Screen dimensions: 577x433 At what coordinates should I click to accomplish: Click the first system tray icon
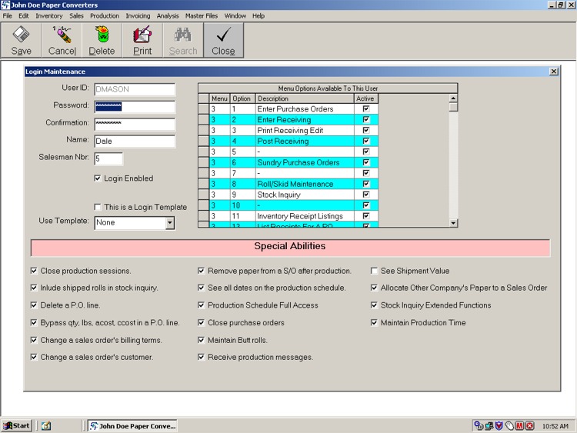coord(479,426)
